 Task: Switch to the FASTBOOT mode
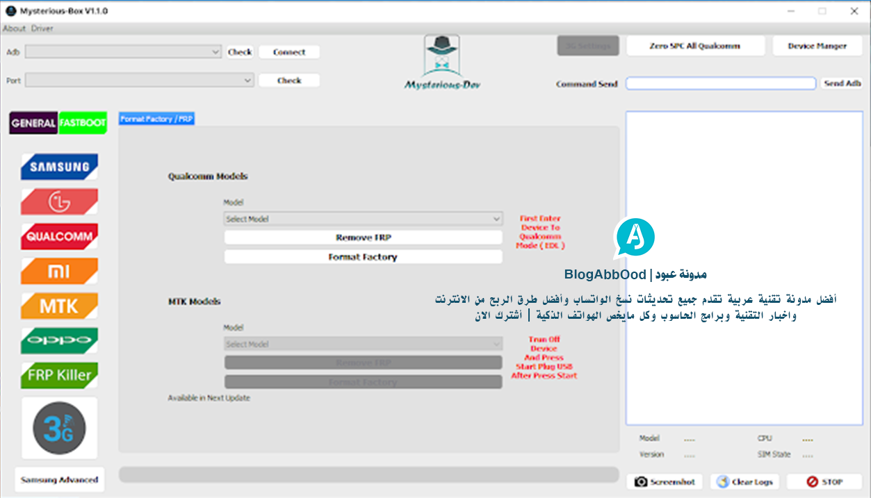[x=83, y=122]
